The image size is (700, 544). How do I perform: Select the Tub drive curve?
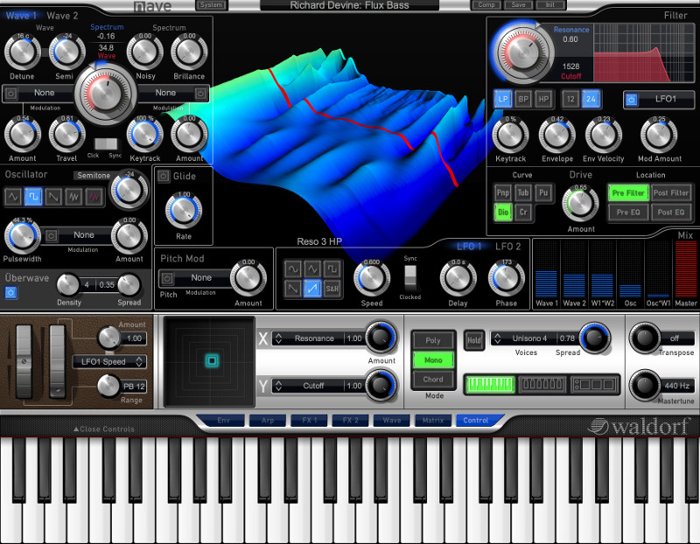(x=522, y=192)
